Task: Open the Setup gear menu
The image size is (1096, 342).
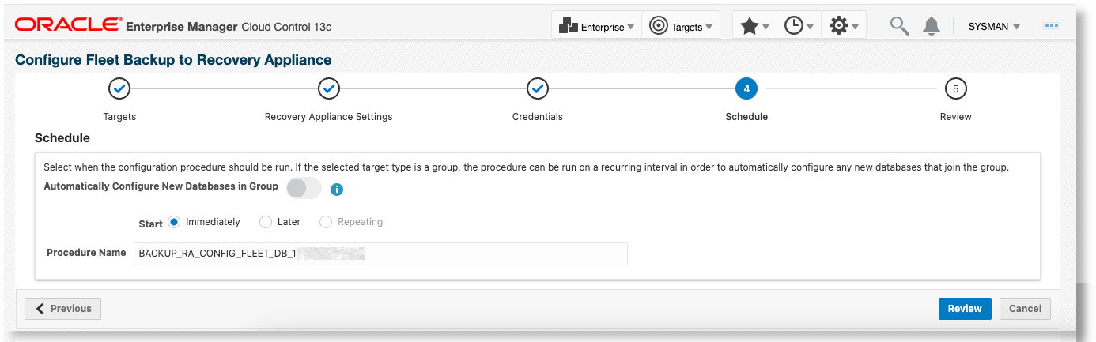Action: (844, 26)
